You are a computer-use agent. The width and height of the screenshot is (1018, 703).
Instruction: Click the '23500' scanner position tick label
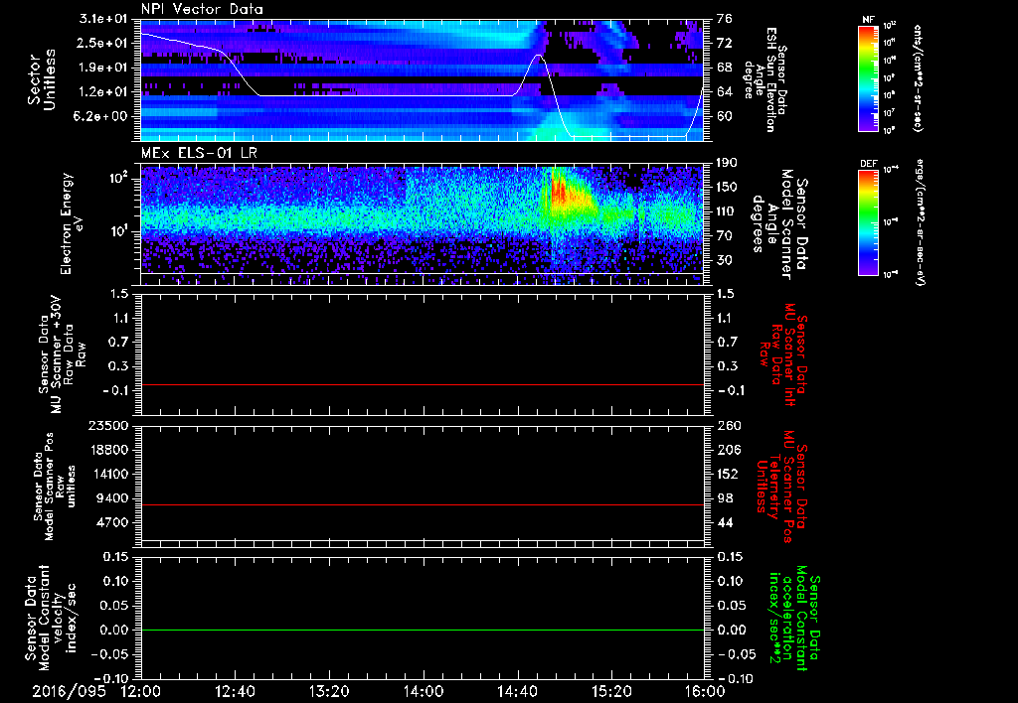(x=107, y=426)
